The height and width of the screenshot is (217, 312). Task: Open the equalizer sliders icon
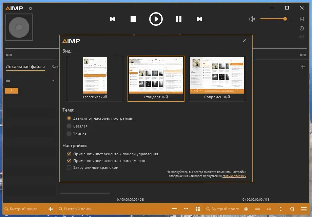coord(302,19)
